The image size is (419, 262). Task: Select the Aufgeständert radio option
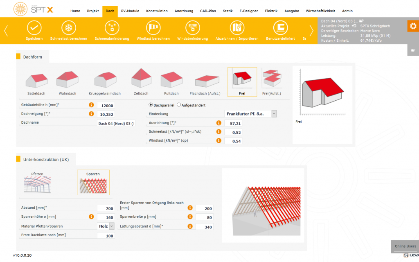click(179, 105)
